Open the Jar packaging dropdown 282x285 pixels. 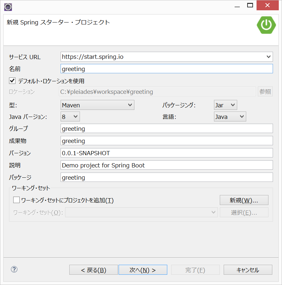pos(226,105)
